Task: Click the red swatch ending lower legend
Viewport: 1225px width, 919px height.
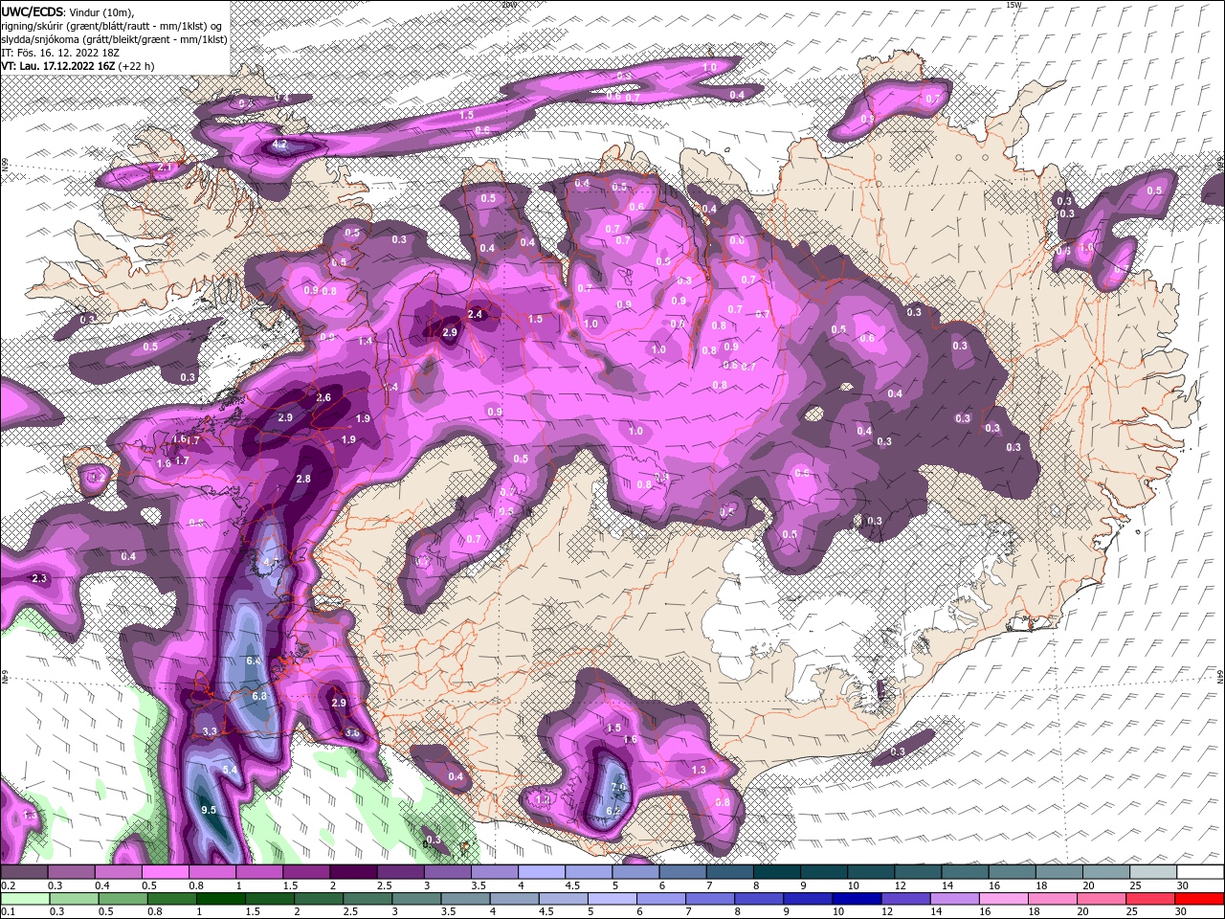Action: tap(1200, 899)
